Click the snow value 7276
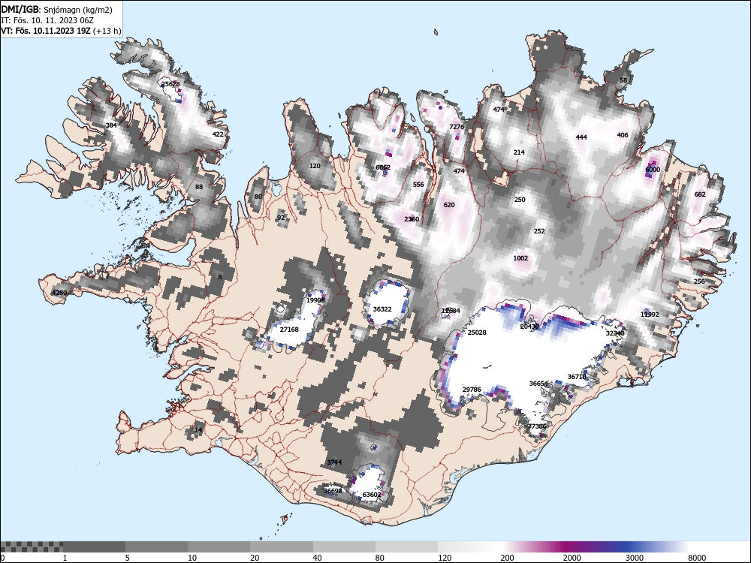 [x=457, y=127]
